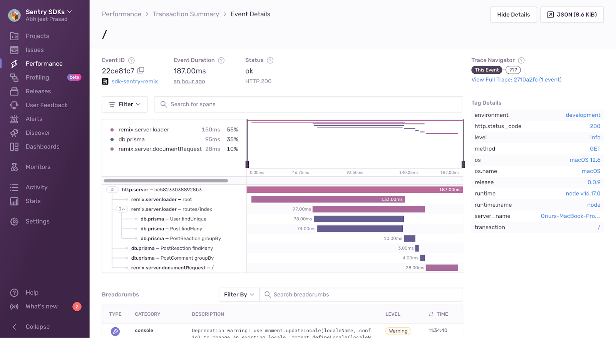Image resolution: width=616 pixels, height=338 pixels.
Task: Click the environment tag value development
Action: (583, 115)
